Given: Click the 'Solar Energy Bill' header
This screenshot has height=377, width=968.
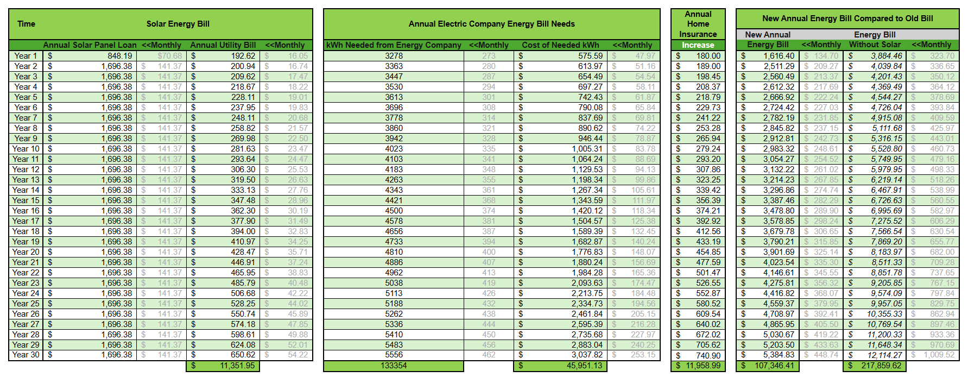Looking at the screenshot, I should 178,24.
